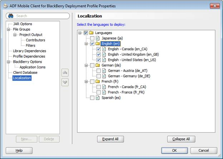
Task: Select File Groups category
Action: (x=21, y=29)
